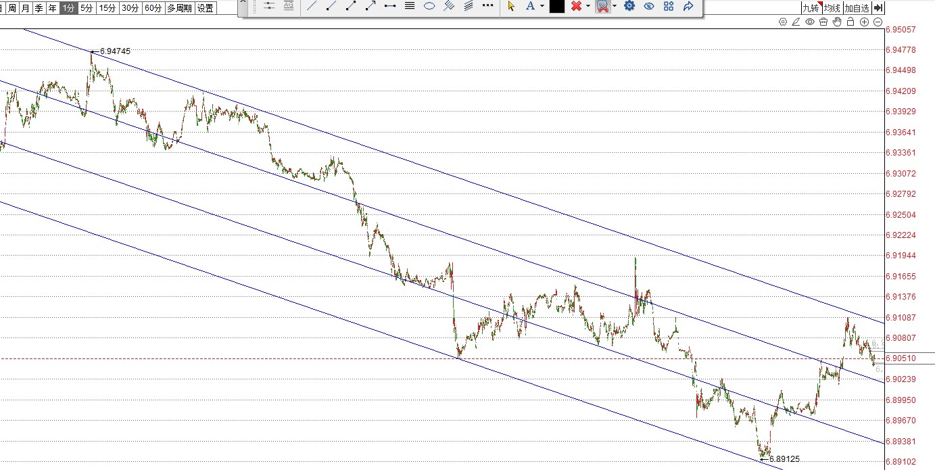Screen dimensions: 935x470
Task: Select the ellipse drawing tool
Action: (429, 6)
